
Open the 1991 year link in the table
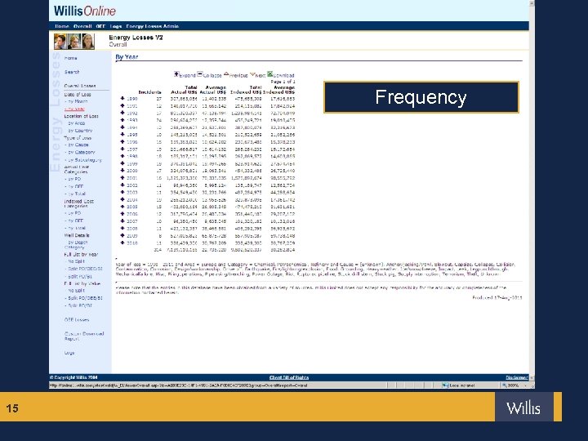click(x=132, y=105)
